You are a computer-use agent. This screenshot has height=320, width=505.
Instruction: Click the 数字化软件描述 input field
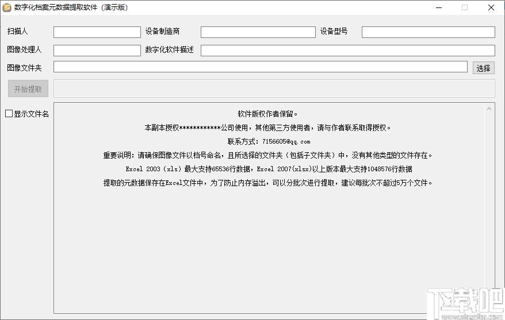coord(348,51)
